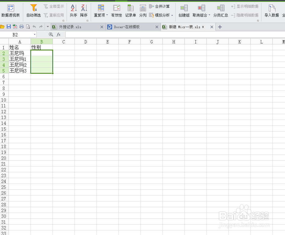Click 隐藏明细数据 hide detail
This screenshot has width=285, height=235.
point(245,15)
